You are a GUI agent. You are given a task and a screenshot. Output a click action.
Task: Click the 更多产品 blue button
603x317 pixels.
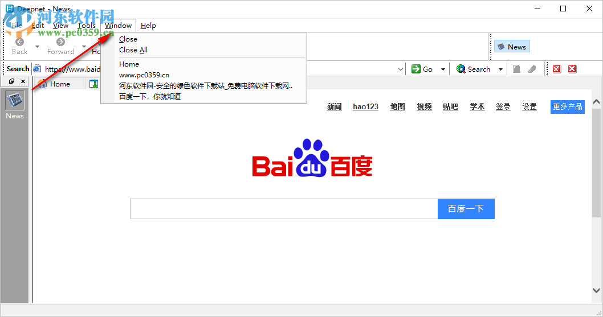(568, 106)
